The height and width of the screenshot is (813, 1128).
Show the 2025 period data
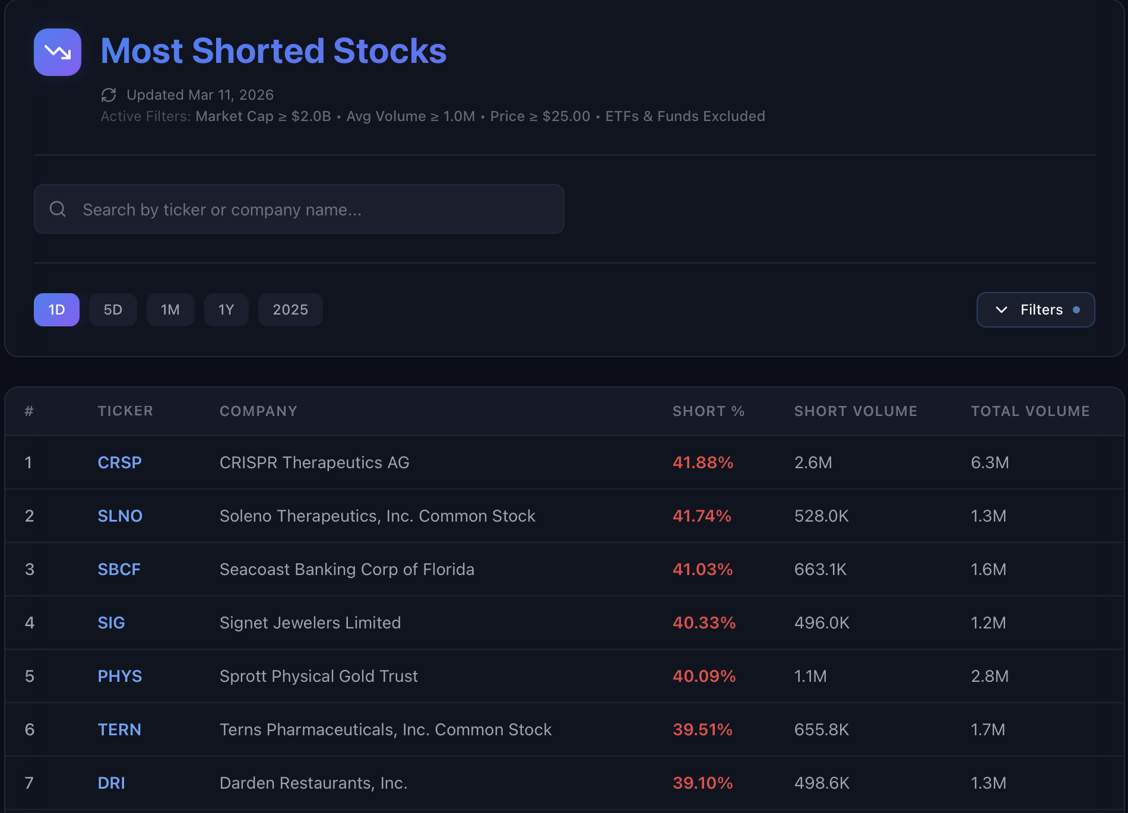290,310
